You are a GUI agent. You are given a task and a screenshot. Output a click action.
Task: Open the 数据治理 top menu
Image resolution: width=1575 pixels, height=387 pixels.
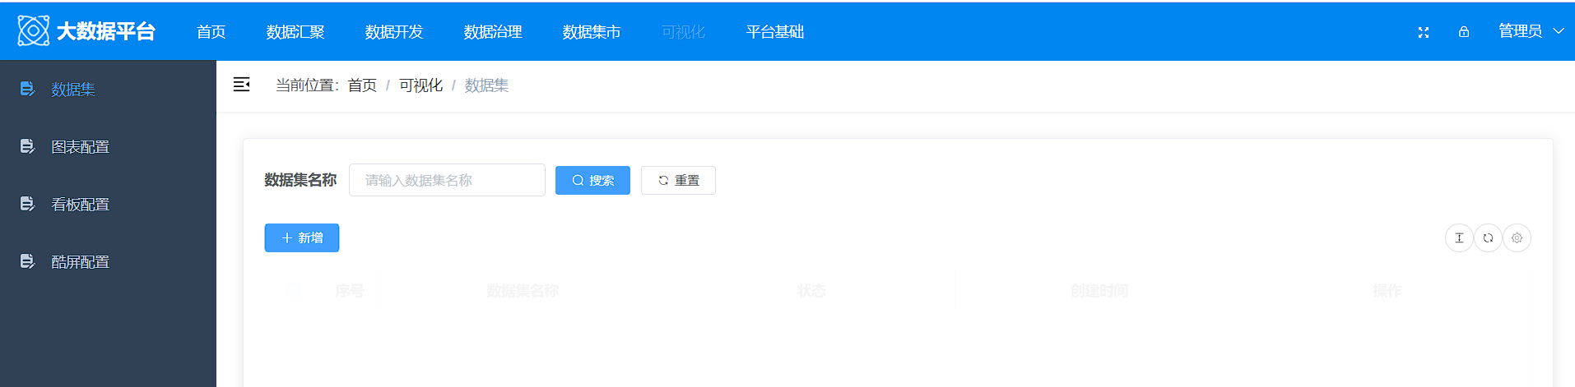pos(493,31)
